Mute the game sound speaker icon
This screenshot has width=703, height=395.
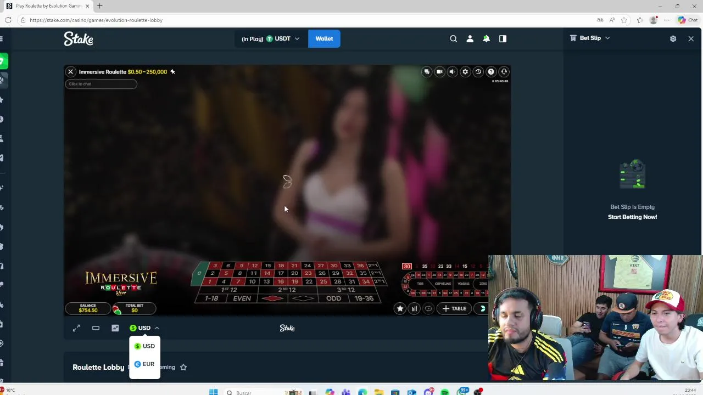pos(452,72)
